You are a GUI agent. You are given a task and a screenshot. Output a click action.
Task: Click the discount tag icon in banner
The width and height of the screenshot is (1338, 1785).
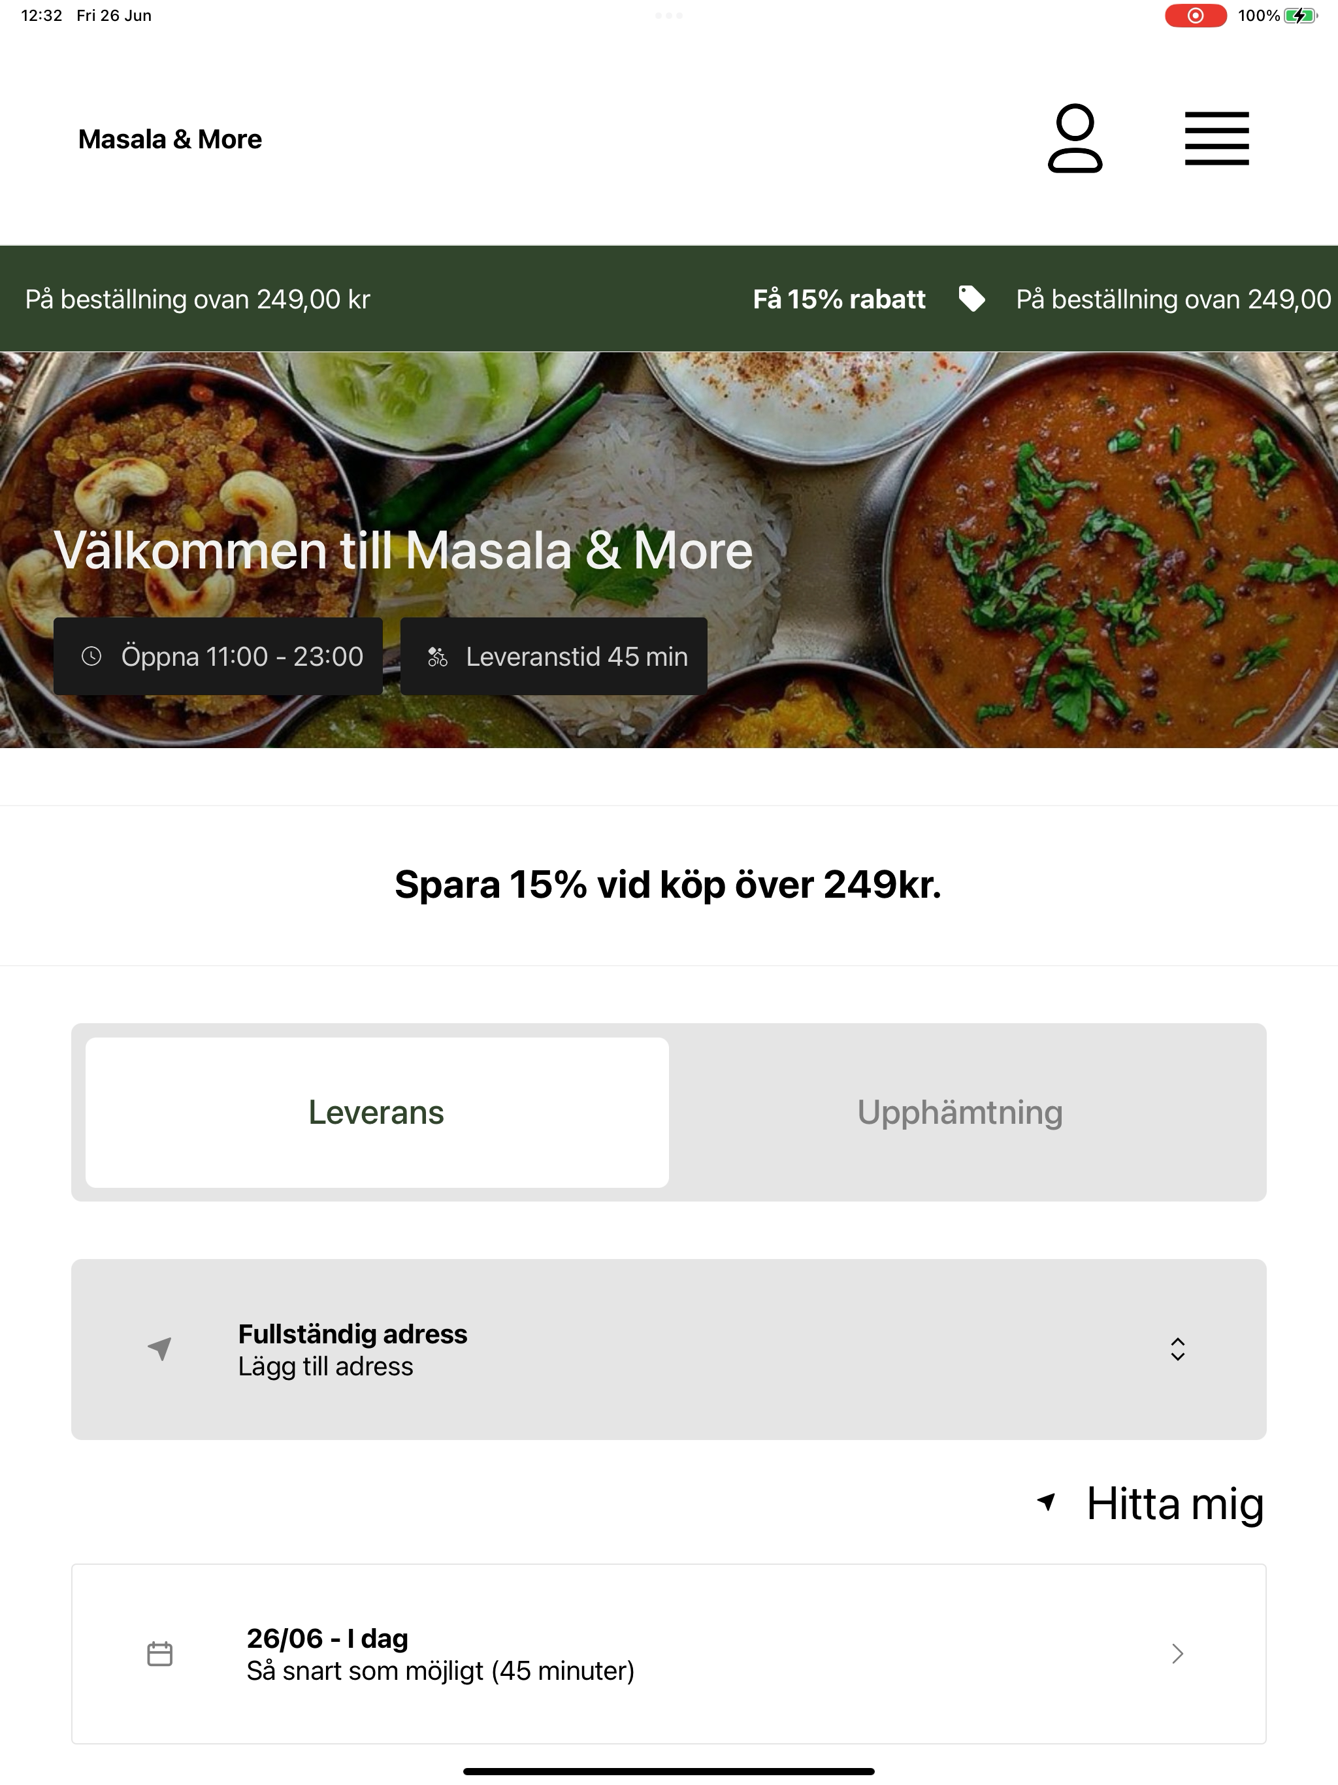click(971, 299)
